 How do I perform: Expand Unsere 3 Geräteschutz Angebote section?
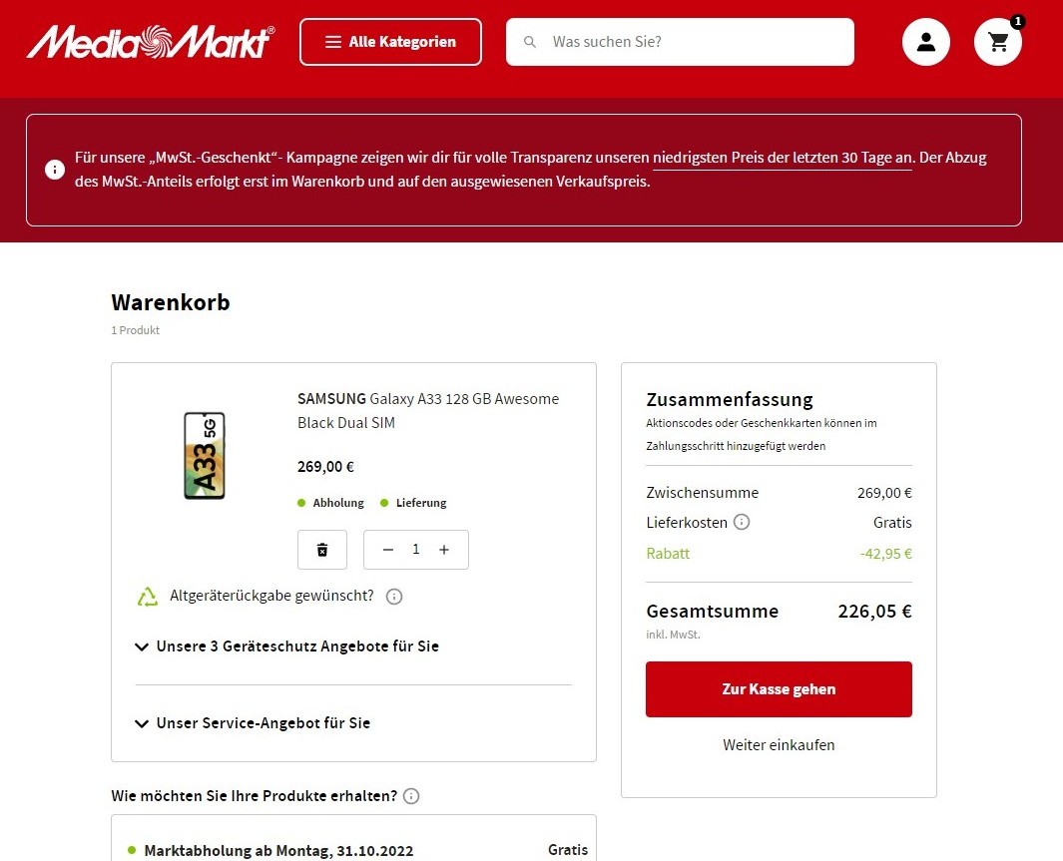coord(287,646)
